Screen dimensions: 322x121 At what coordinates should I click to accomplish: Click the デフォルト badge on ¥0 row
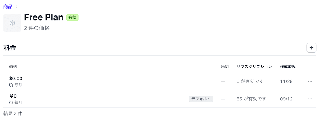coord(201,99)
